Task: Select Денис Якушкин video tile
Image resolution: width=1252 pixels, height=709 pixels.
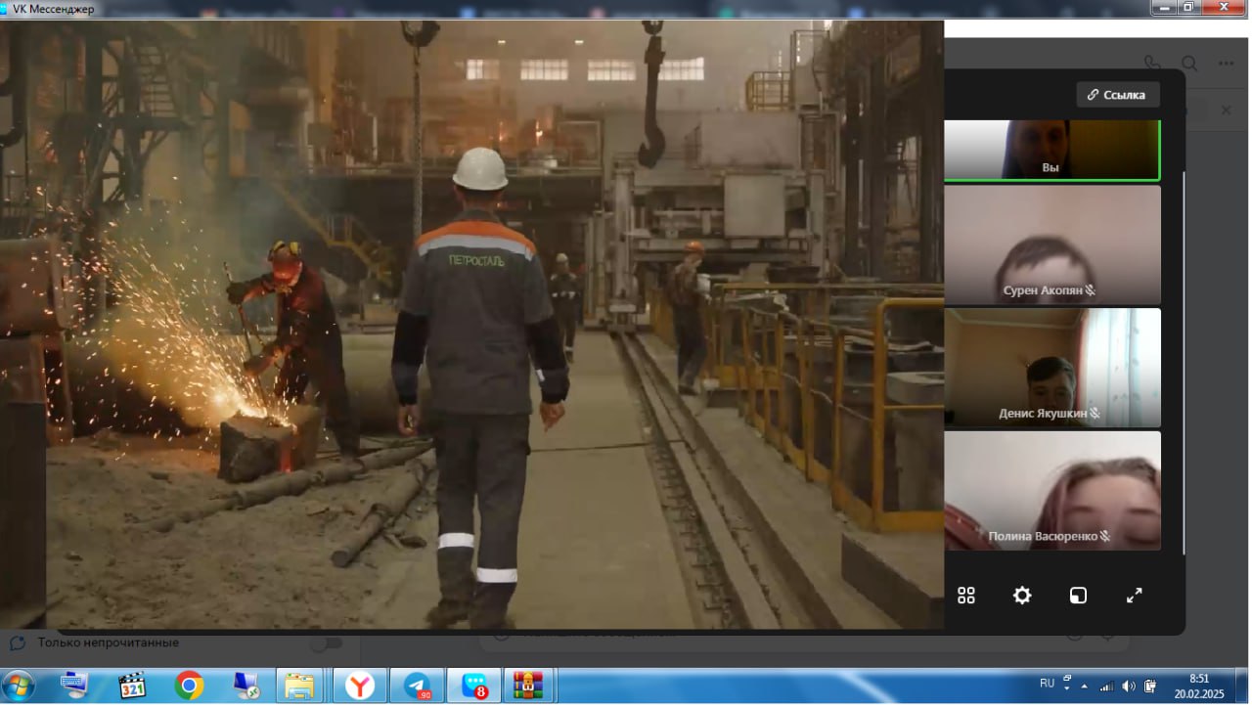Action: click(x=1051, y=368)
